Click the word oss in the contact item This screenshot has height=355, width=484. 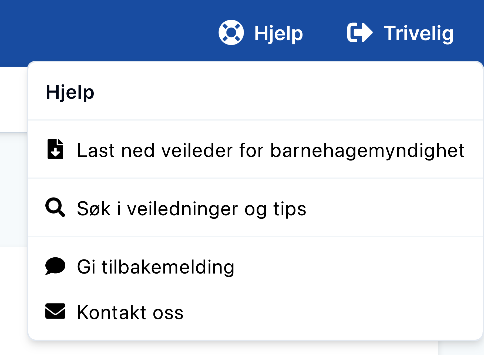[168, 313]
